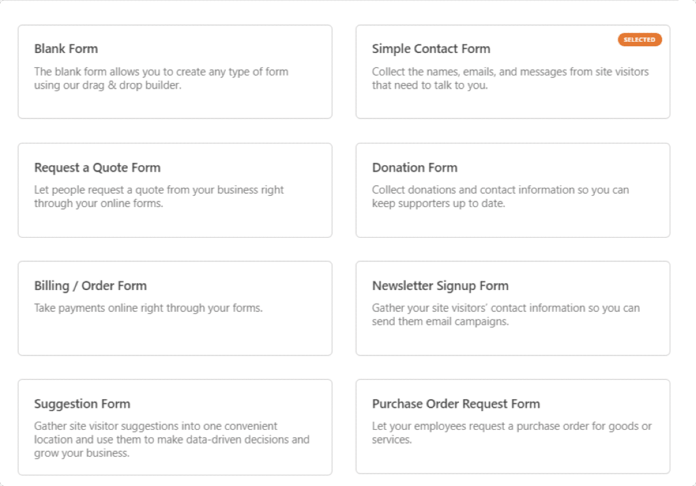696x486 pixels.
Task: Click the Blank Form drag & drop description
Action: pyautogui.click(x=161, y=79)
